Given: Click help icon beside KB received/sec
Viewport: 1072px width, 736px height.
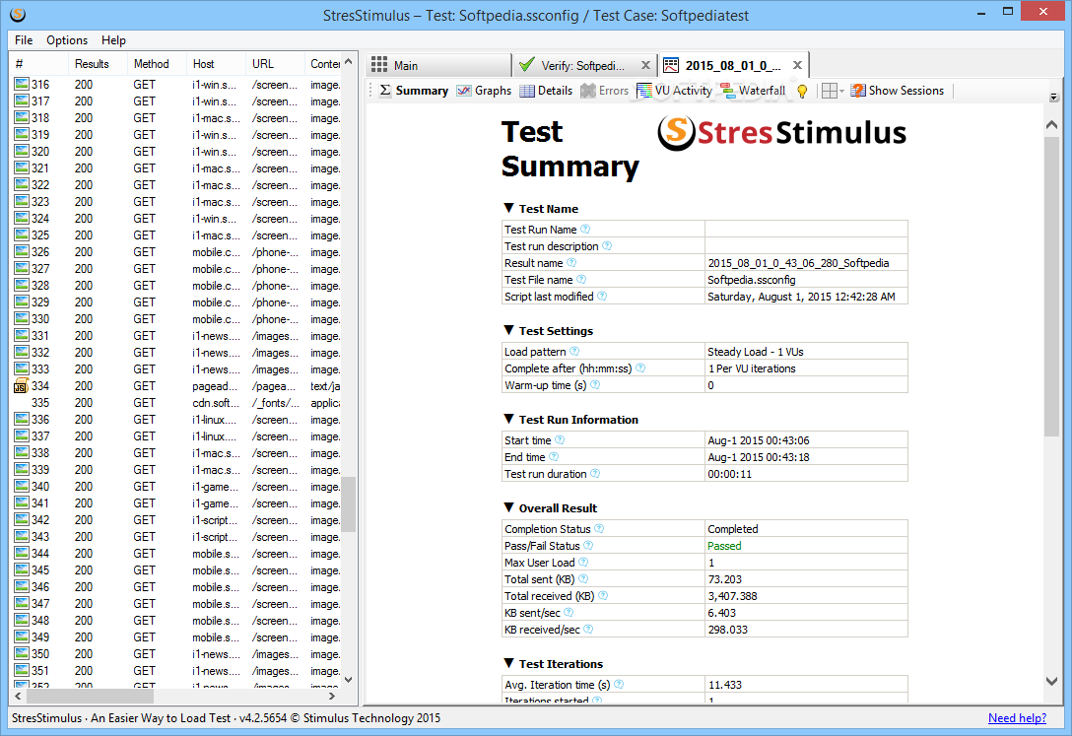Looking at the screenshot, I should (588, 629).
